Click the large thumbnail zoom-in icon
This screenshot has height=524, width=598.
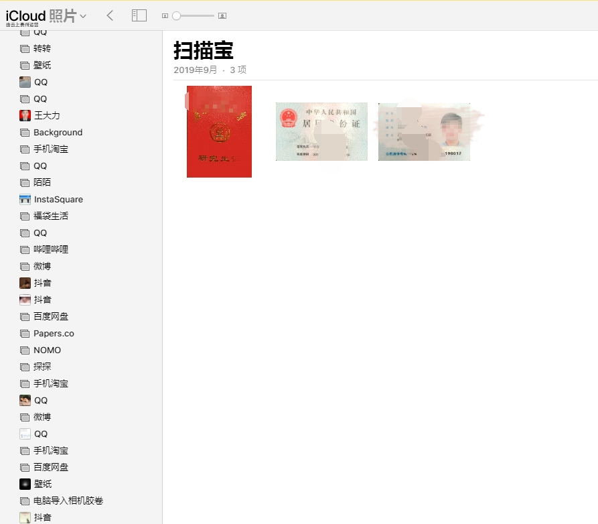[222, 15]
